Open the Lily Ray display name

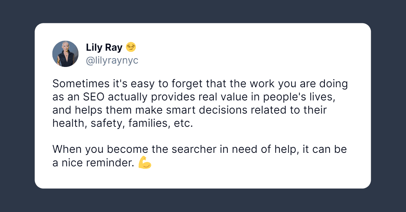[104, 48]
